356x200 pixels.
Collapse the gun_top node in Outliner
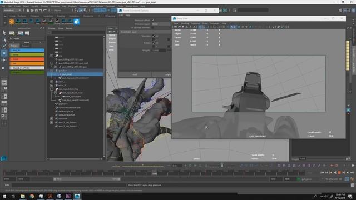click(x=52, y=71)
